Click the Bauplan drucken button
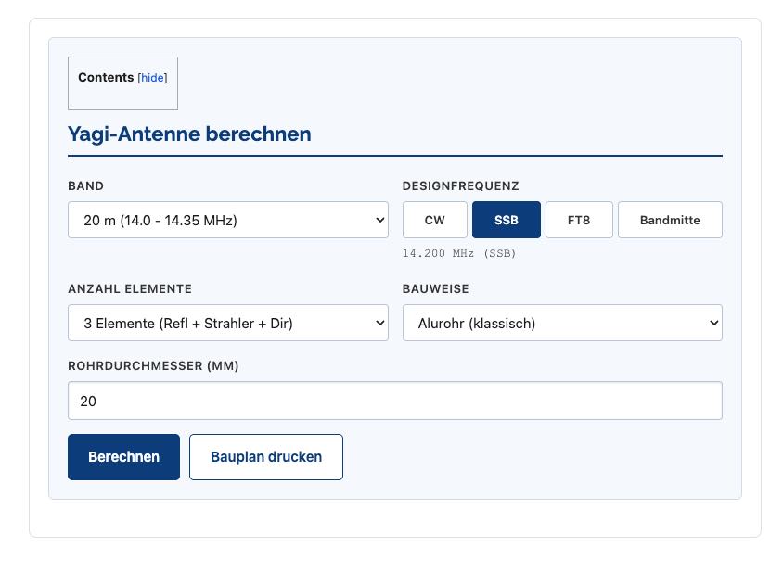The height and width of the screenshot is (561, 783). tap(266, 457)
